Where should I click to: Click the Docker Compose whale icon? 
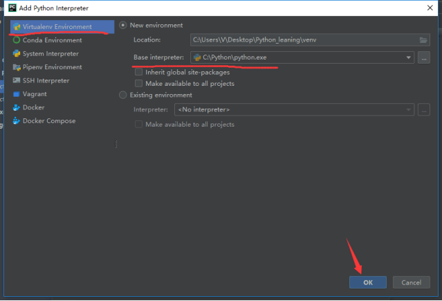pos(17,120)
